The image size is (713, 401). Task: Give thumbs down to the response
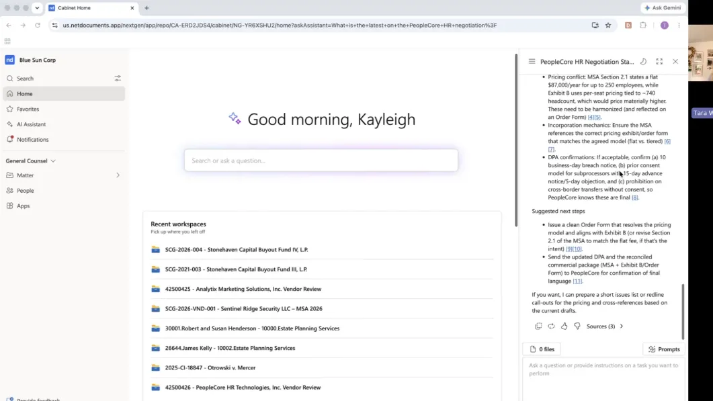point(577,326)
